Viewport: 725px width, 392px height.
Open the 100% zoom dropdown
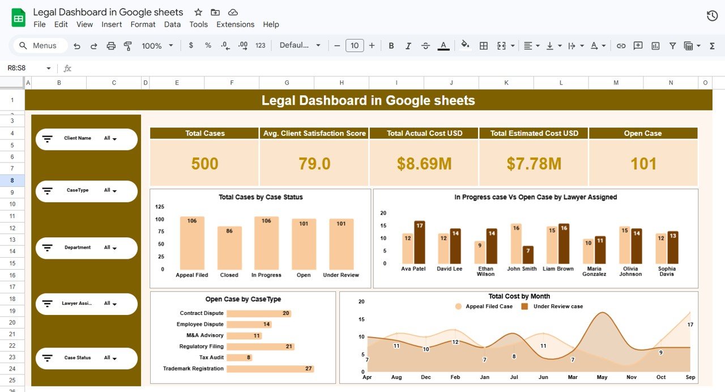156,45
